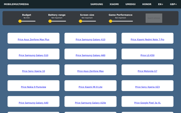Click the Screen size label text
The height and width of the screenshot is (113, 181).
[x=87, y=15]
